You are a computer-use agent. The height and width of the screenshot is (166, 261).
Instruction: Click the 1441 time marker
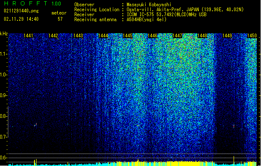point(28,36)
